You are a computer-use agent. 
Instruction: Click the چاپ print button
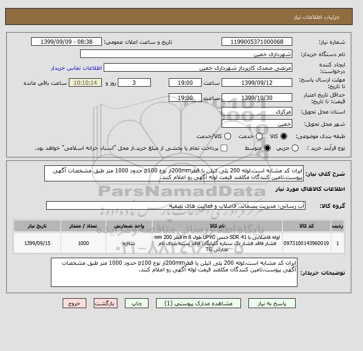click(x=137, y=303)
